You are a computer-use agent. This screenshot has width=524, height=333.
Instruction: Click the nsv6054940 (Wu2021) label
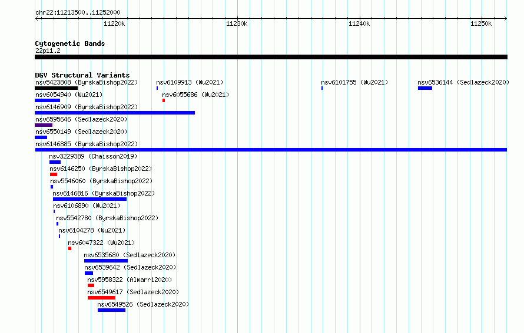coord(69,95)
